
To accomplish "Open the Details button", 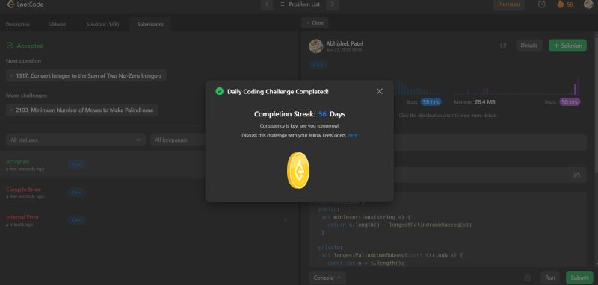I will [x=529, y=46].
